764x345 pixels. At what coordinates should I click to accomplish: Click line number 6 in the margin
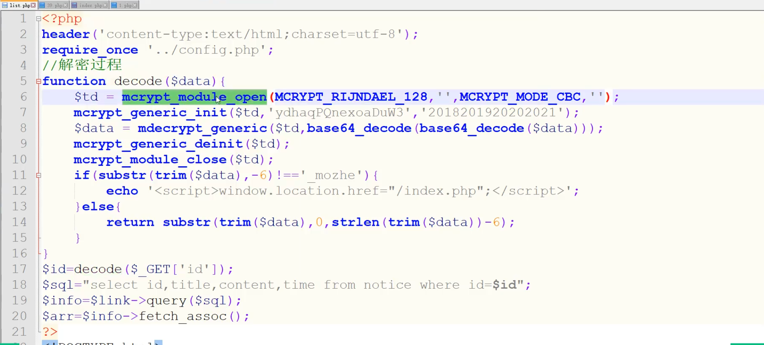point(23,97)
